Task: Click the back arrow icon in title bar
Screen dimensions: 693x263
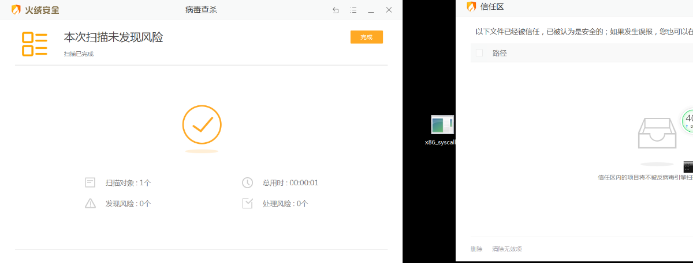Action: tap(336, 10)
